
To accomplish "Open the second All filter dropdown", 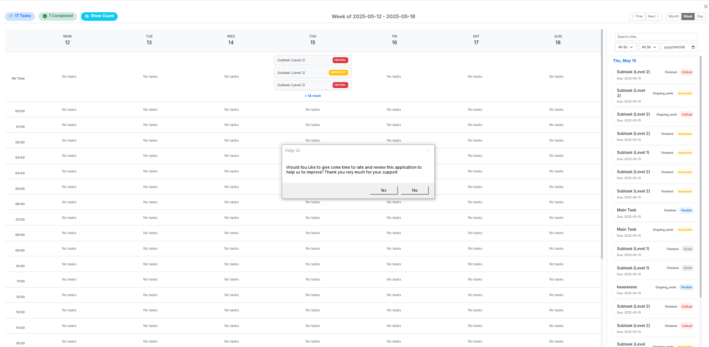I will click(x=649, y=47).
